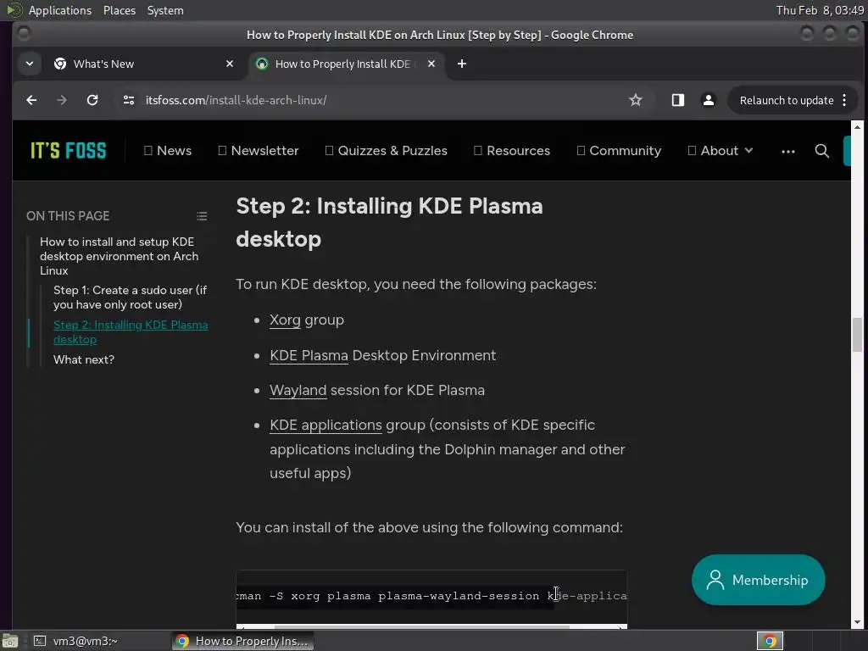Click the Relaunch to update button

(x=786, y=100)
